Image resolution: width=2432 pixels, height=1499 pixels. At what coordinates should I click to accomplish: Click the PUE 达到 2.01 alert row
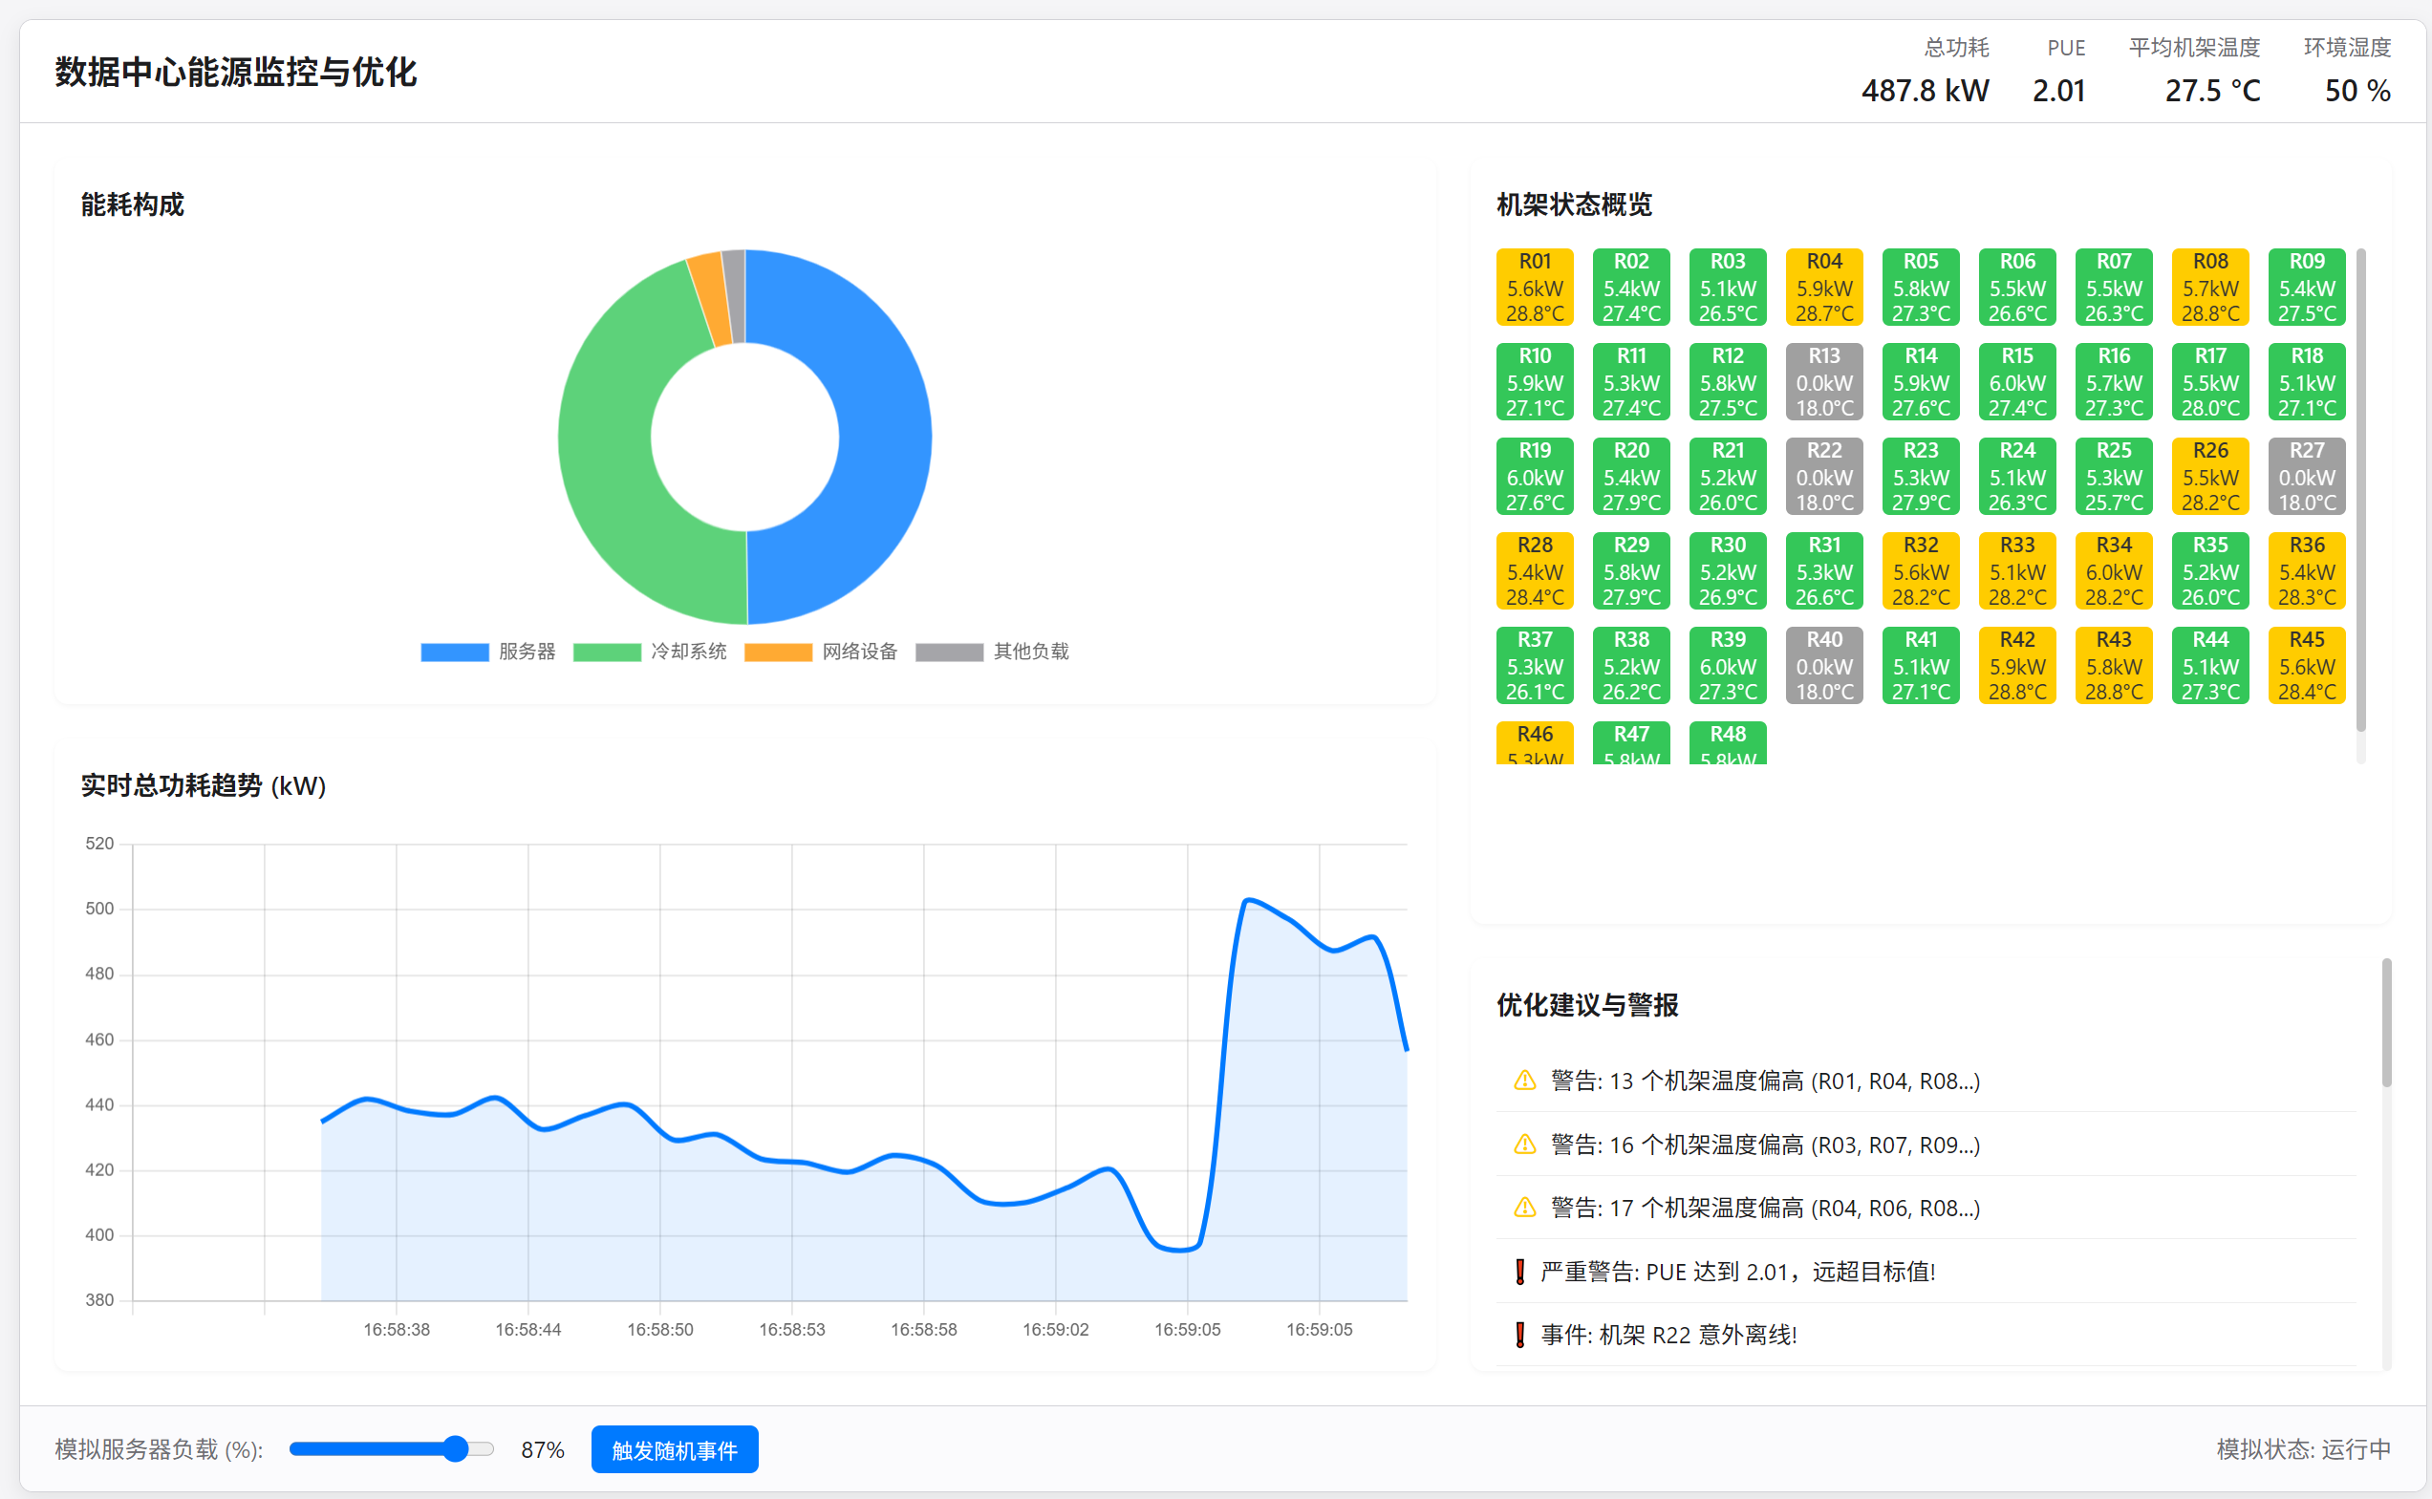point(1737,1272)
